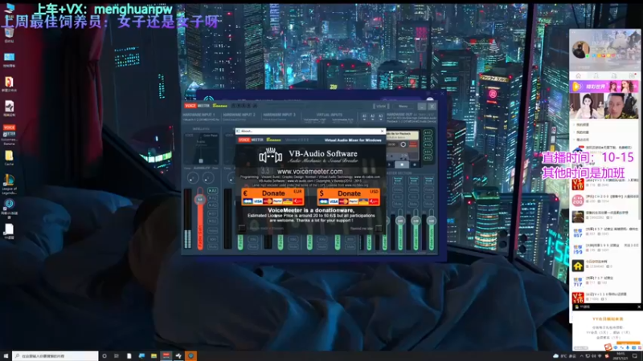
Task: Open groups tab in YY panel
Action: [x=614, y=75]
